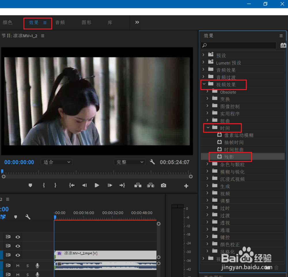Step back one frame
288x277 pixels.
(x=84, y=185)
